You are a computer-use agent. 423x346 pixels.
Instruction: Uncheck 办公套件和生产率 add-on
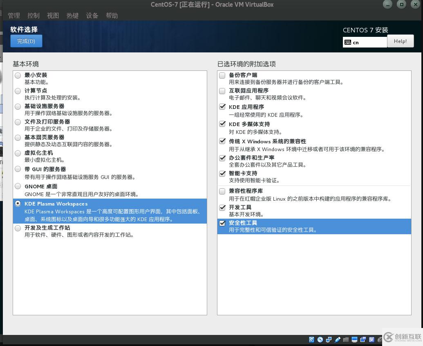coord(222,158)
